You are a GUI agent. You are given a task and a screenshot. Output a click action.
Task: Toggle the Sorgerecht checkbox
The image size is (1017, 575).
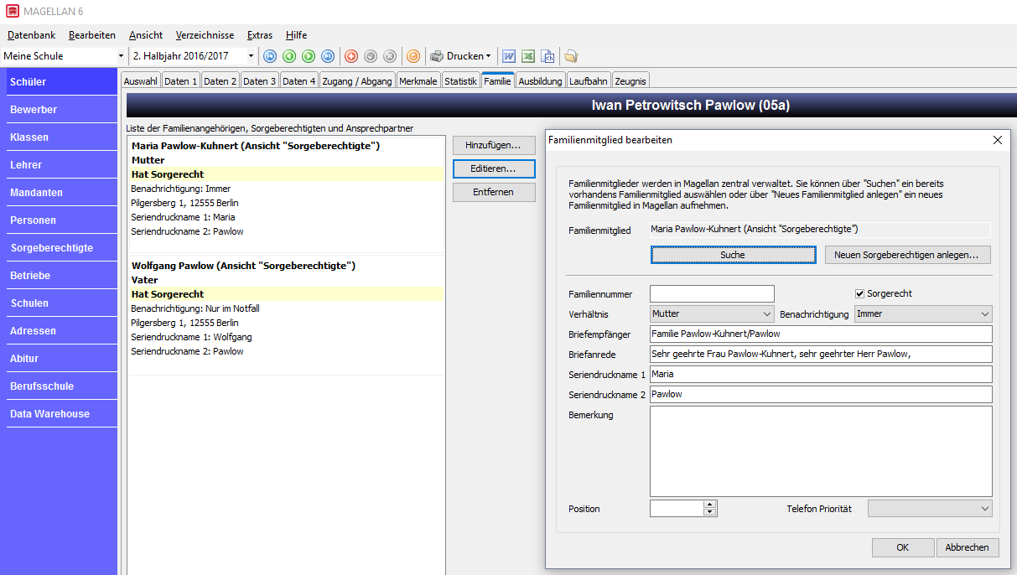click(x=859, y=293)
